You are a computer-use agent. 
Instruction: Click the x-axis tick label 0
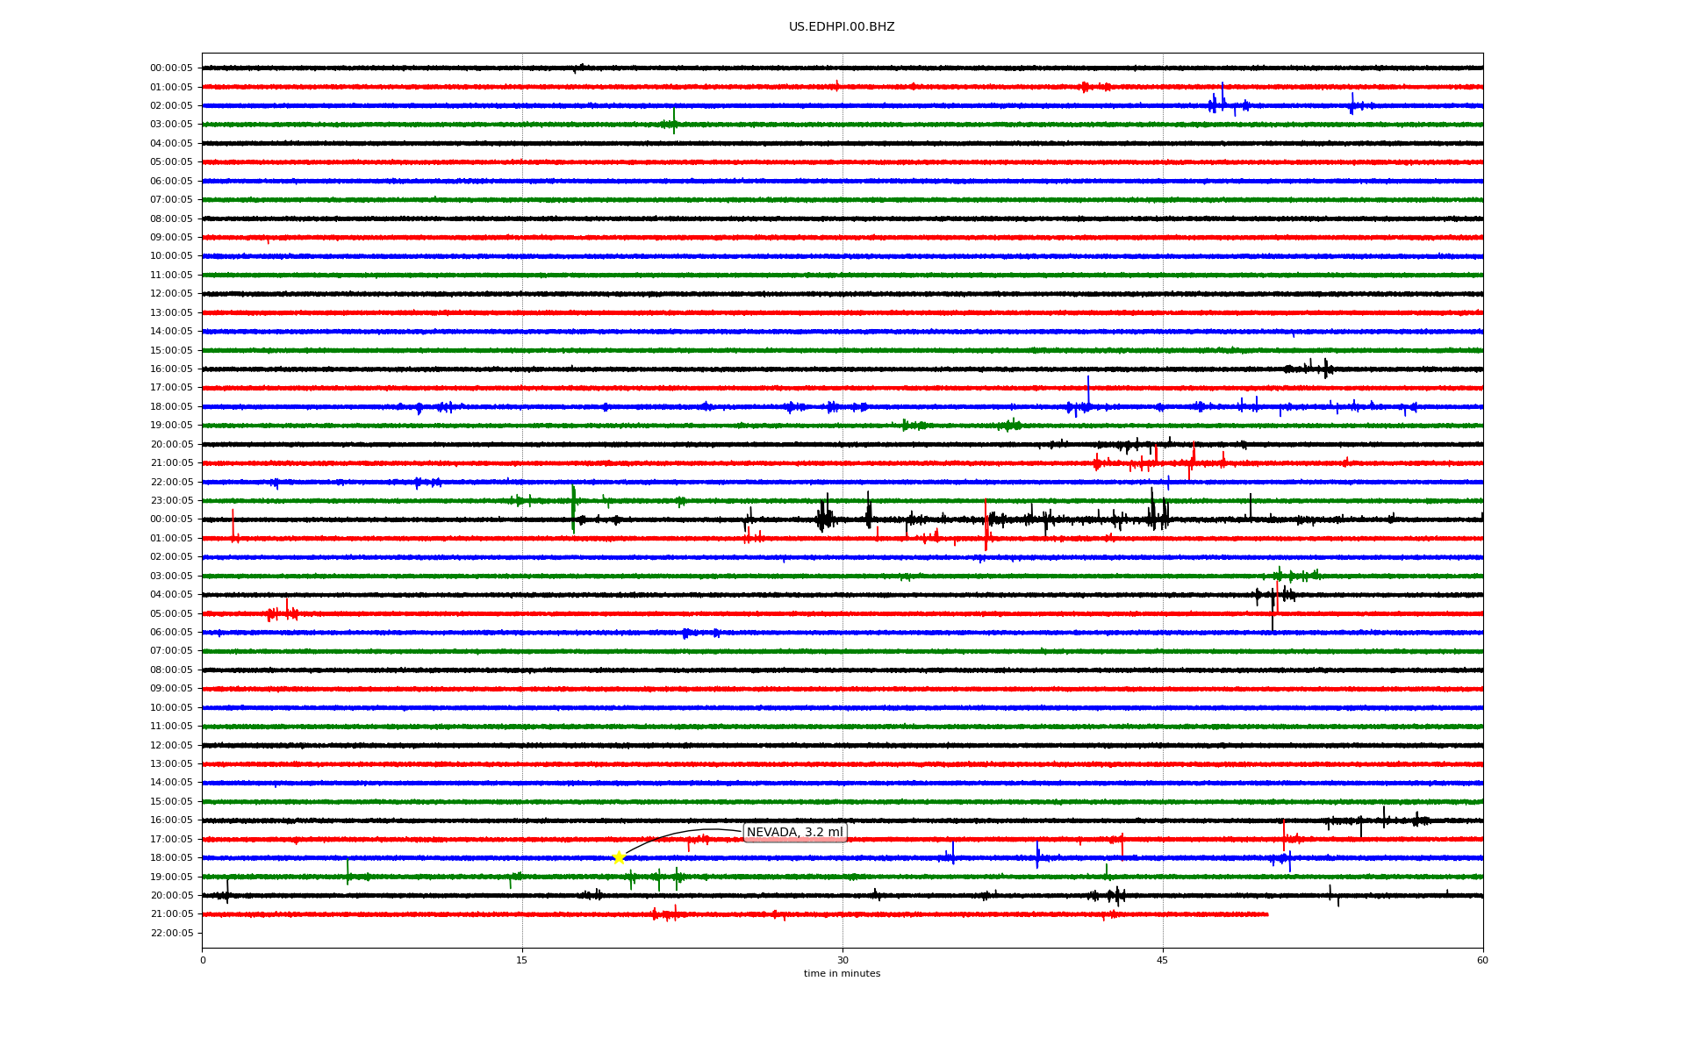click(203, 960)
